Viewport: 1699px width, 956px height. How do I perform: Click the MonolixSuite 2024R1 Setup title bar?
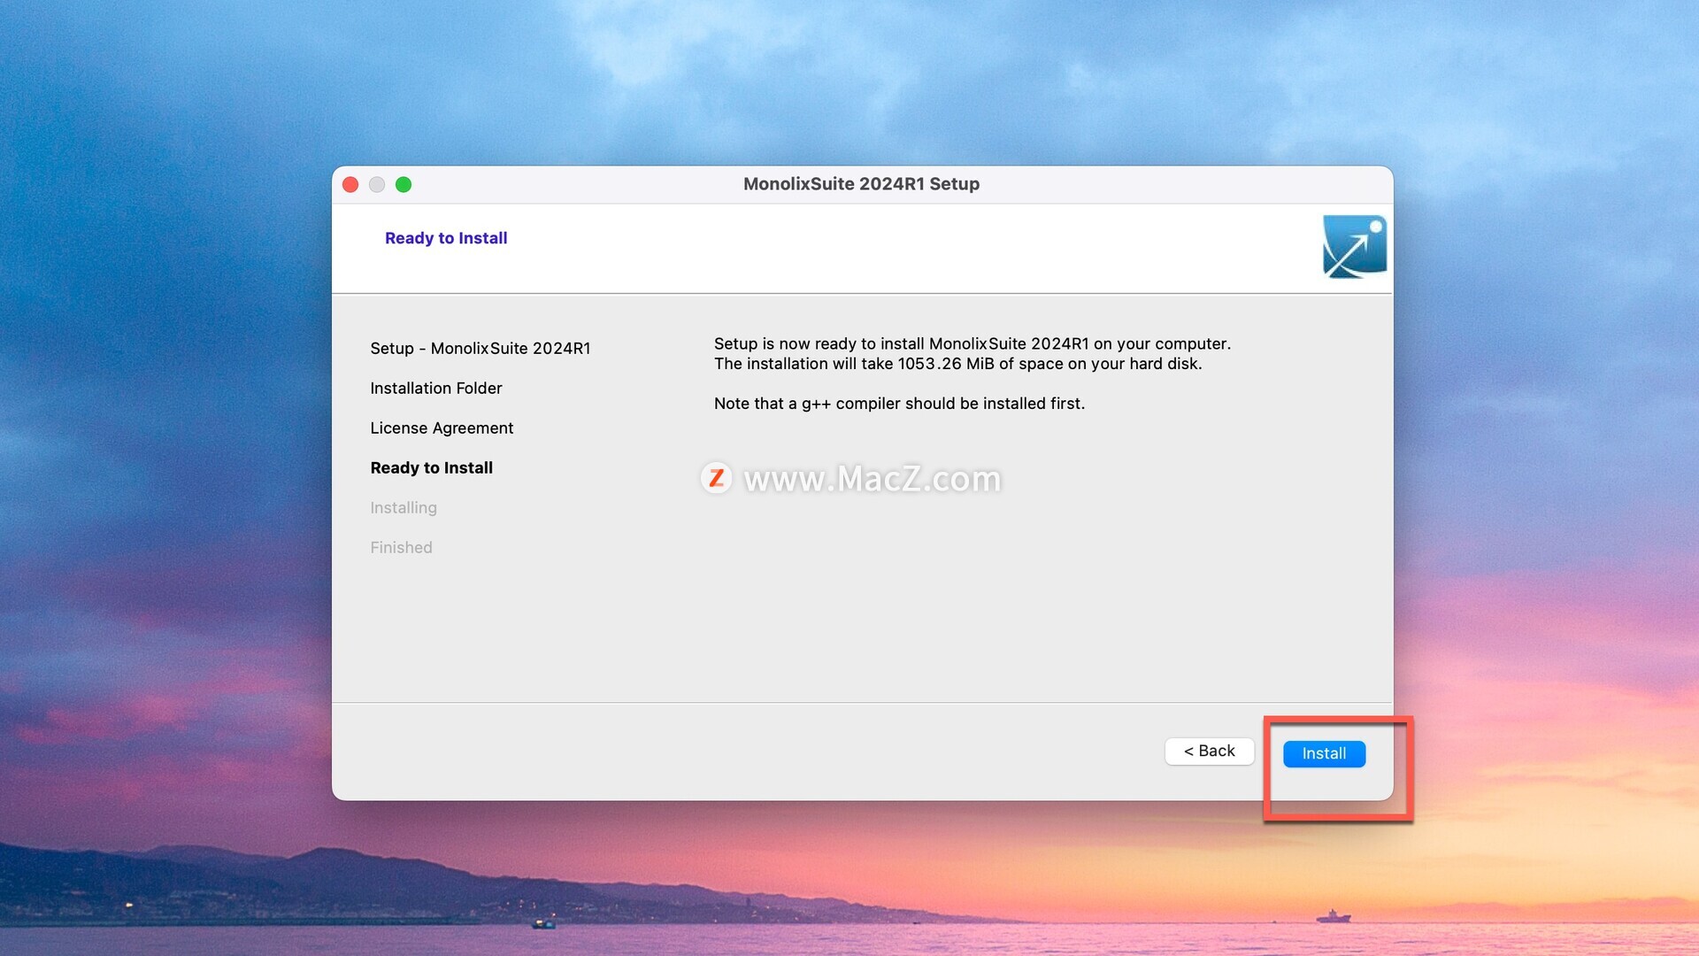point(861,184)
